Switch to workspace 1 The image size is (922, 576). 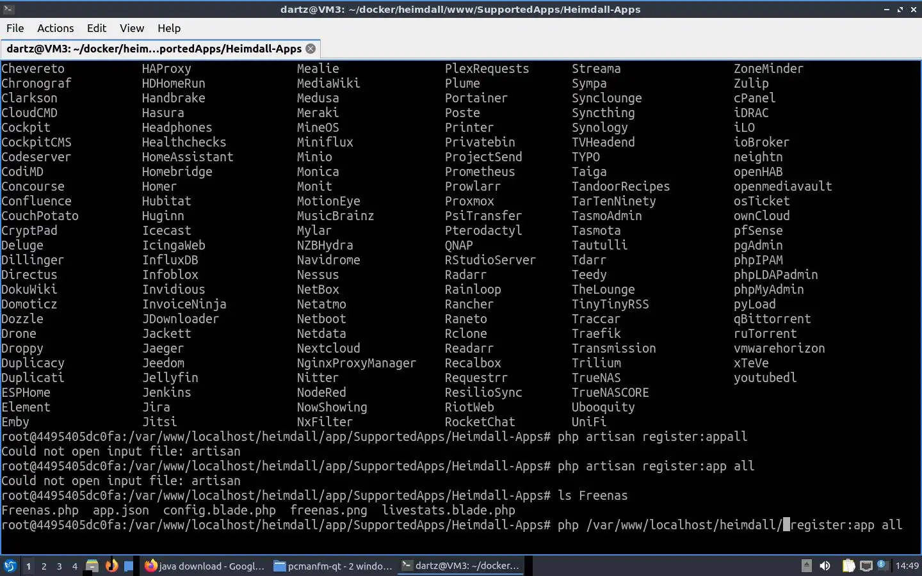(28, 566)
